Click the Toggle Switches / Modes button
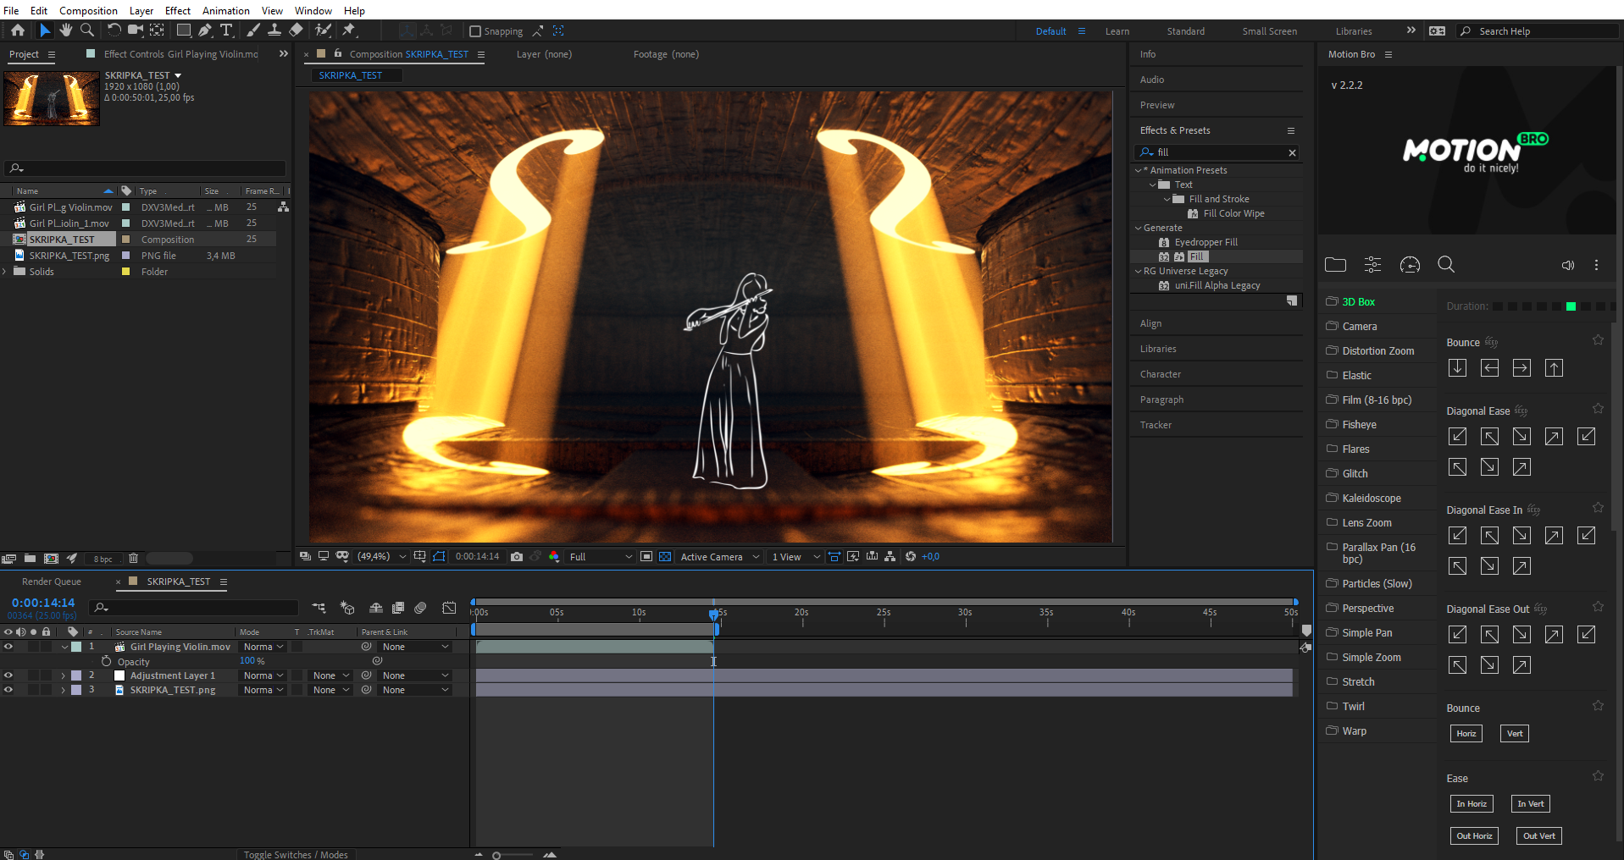The image size is (1624, 860). [296, 854]
